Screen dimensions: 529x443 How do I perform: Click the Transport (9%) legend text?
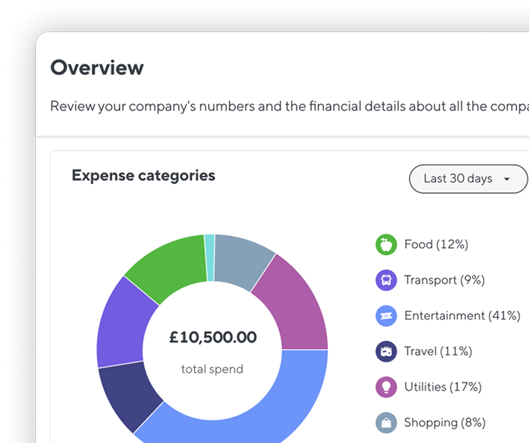(444, 280)
